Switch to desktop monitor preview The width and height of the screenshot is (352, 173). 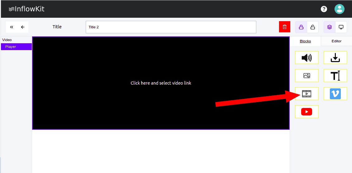click(x=341, y=27)
